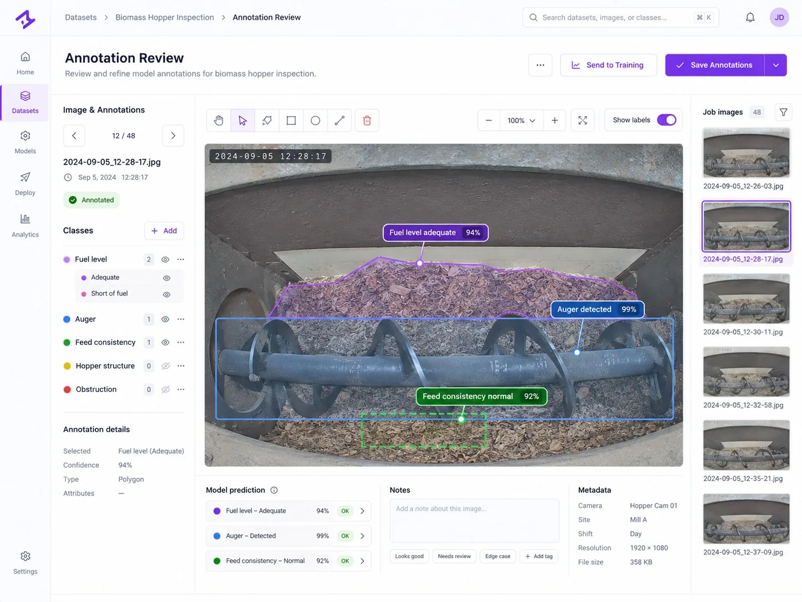
Task: Hide the Auger class annotations
Action: click(x=165, y=319)
